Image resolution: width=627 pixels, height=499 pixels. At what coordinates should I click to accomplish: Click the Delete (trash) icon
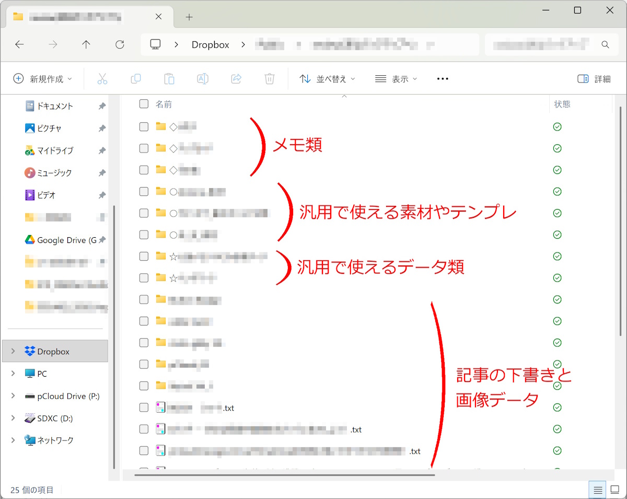[270, 78]
